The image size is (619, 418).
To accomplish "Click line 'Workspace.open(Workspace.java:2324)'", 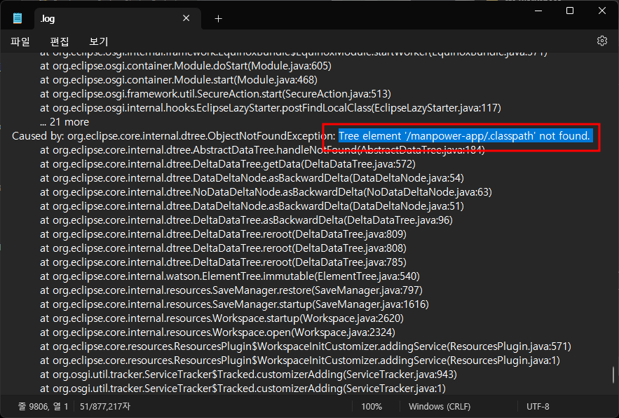I will 217,332.
